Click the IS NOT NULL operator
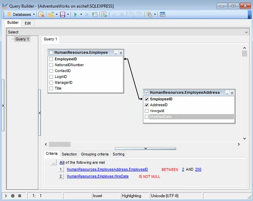Screen dimensions: 253x201 149,176
